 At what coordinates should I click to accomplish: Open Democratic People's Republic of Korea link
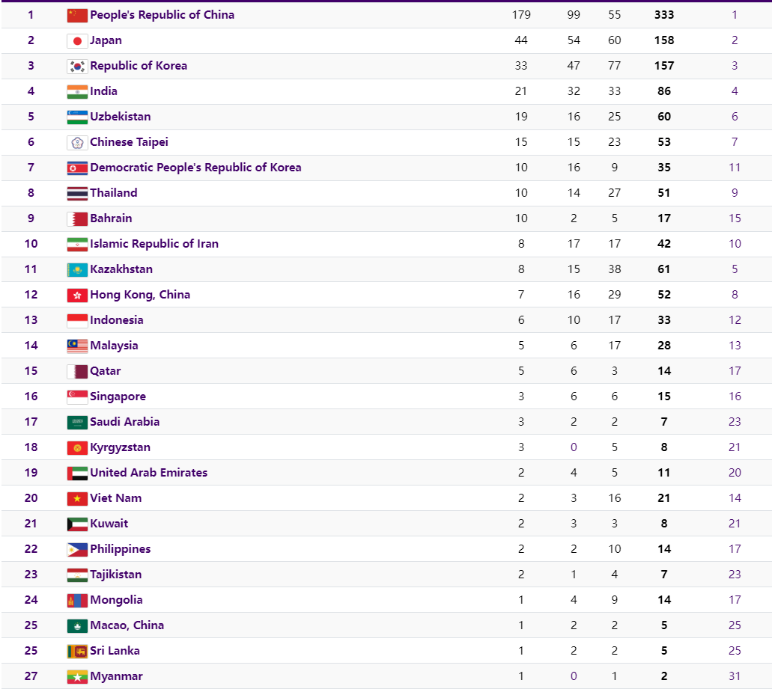tap(195, 168)
